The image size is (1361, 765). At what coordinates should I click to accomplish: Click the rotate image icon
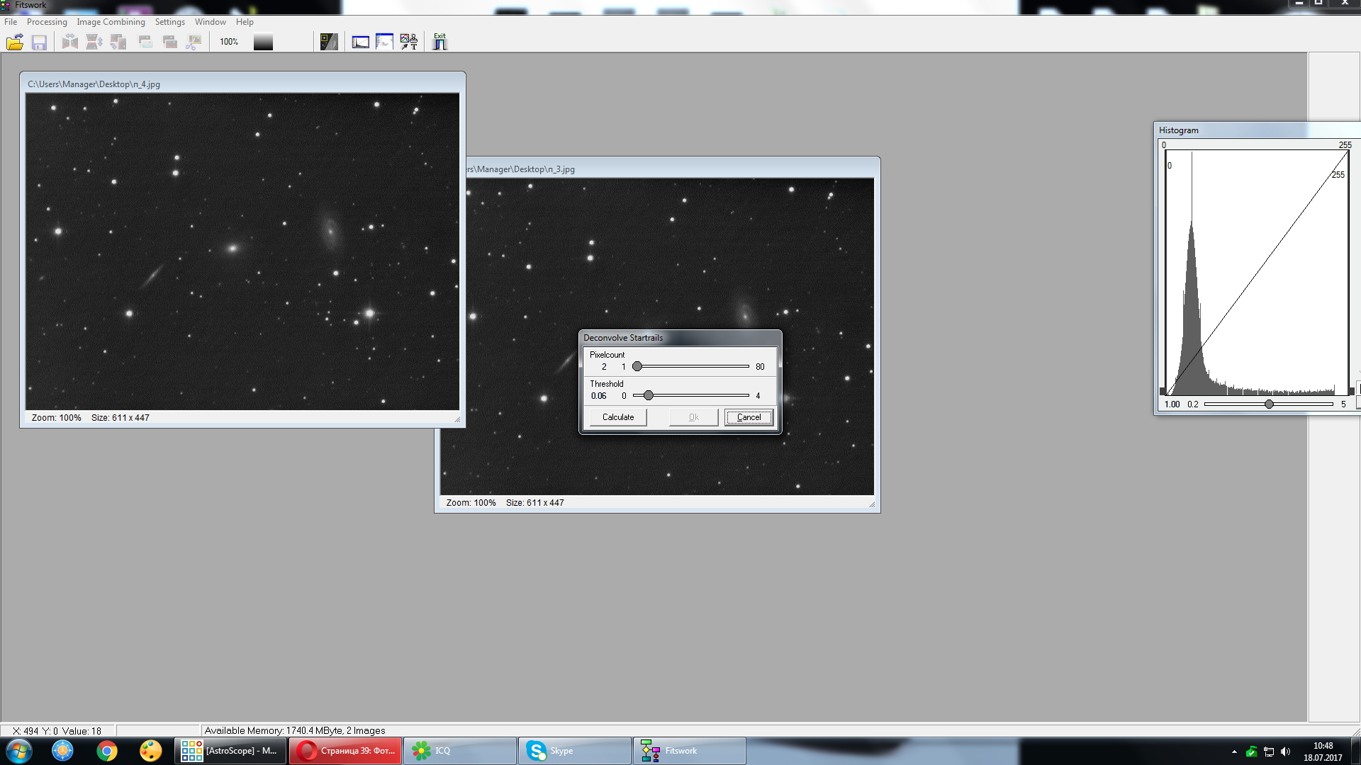(118, 42)
